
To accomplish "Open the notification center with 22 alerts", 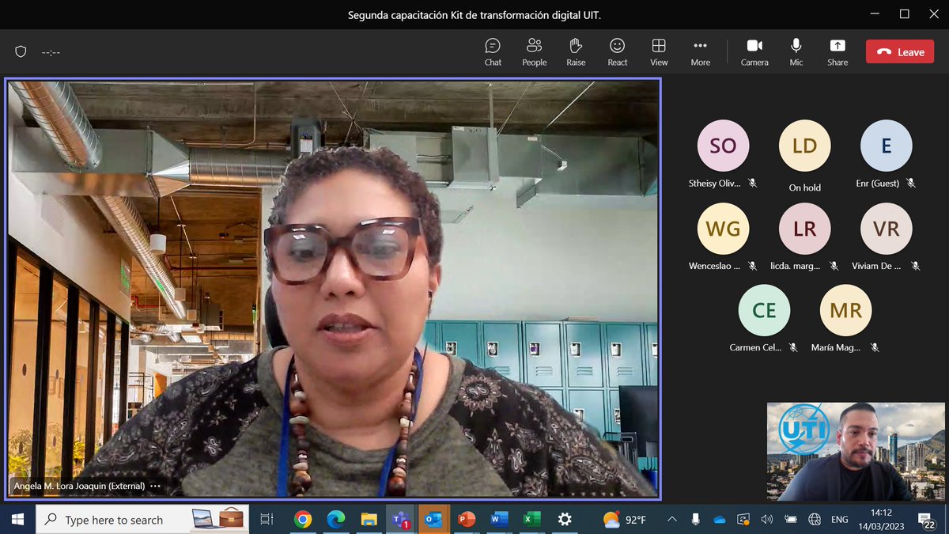I will 925,520.
